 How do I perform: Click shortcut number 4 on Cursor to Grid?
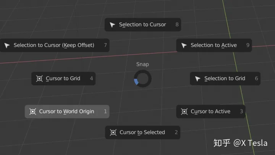point(91,78)
